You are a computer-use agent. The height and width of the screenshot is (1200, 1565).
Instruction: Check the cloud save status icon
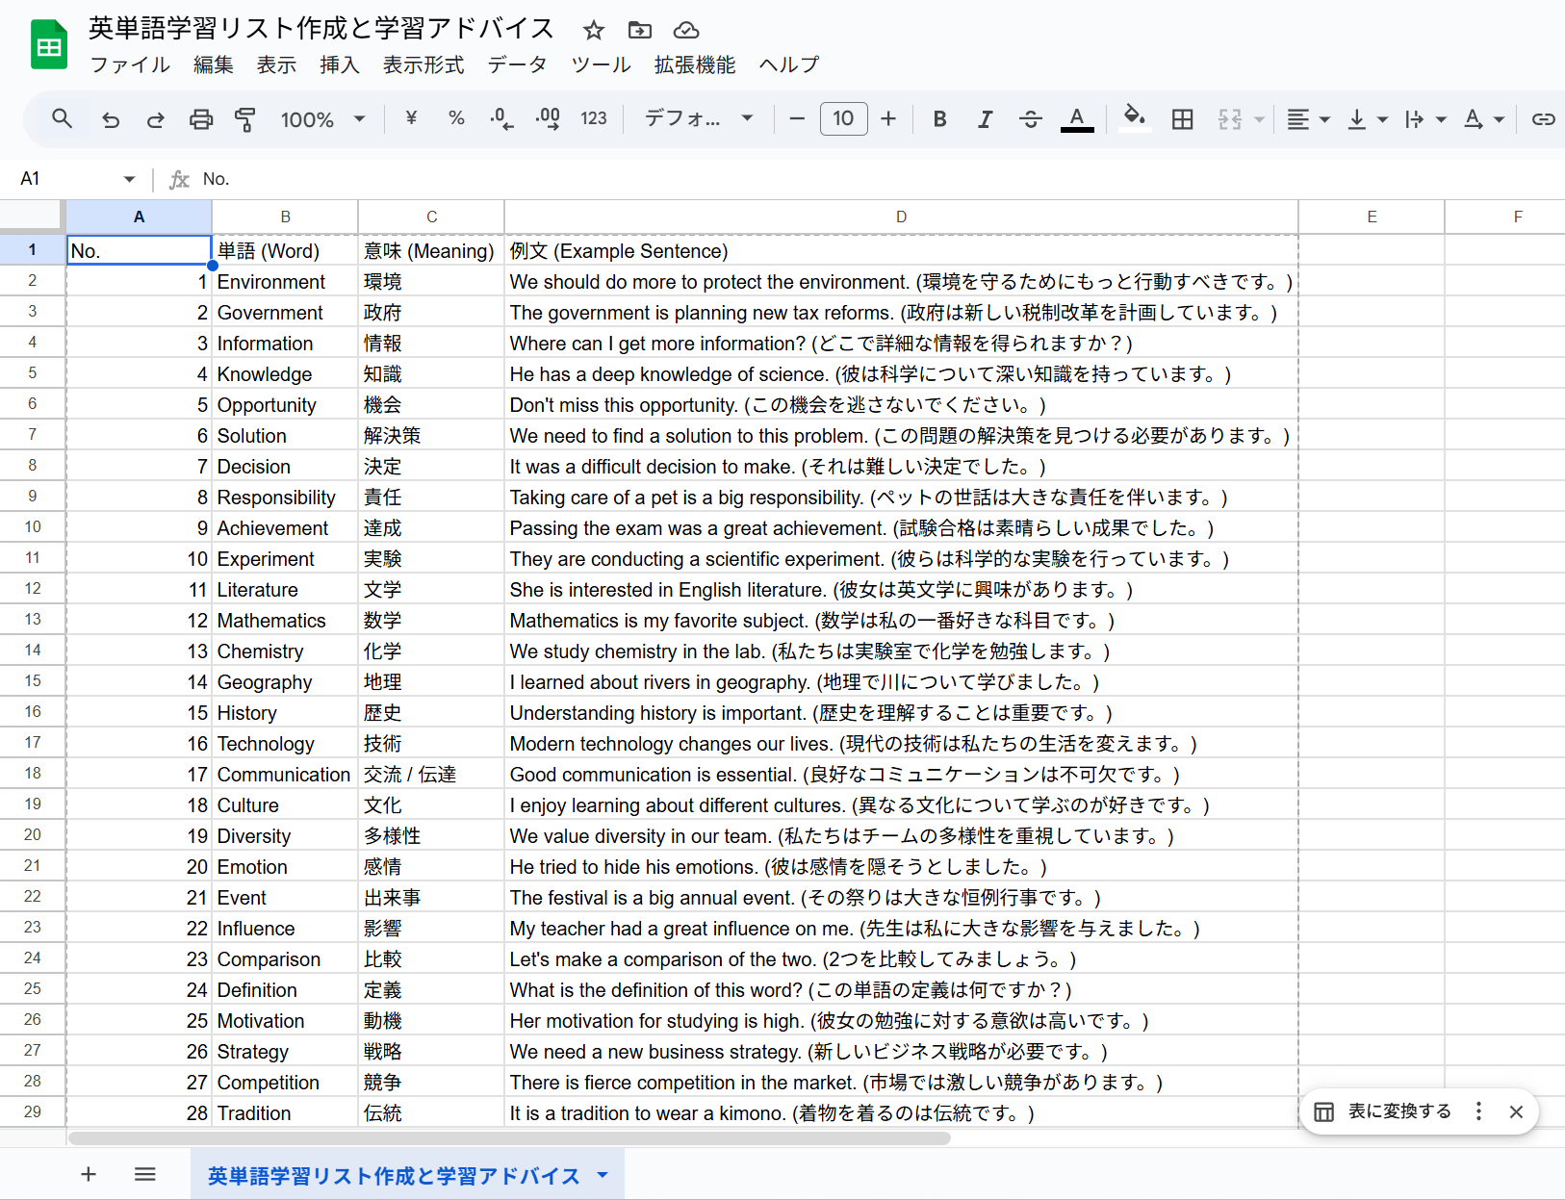pos(686,30)
